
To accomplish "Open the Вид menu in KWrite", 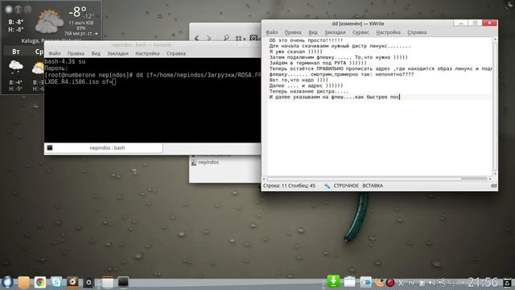I will tap(313, 32).
